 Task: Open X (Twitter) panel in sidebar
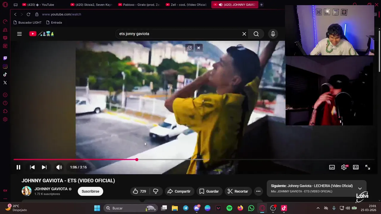pos(5,83)
